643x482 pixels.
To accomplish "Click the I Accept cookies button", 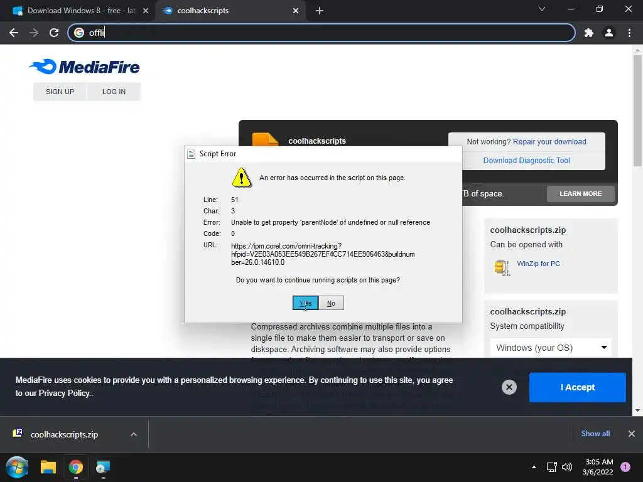I will tap(578, 387).
